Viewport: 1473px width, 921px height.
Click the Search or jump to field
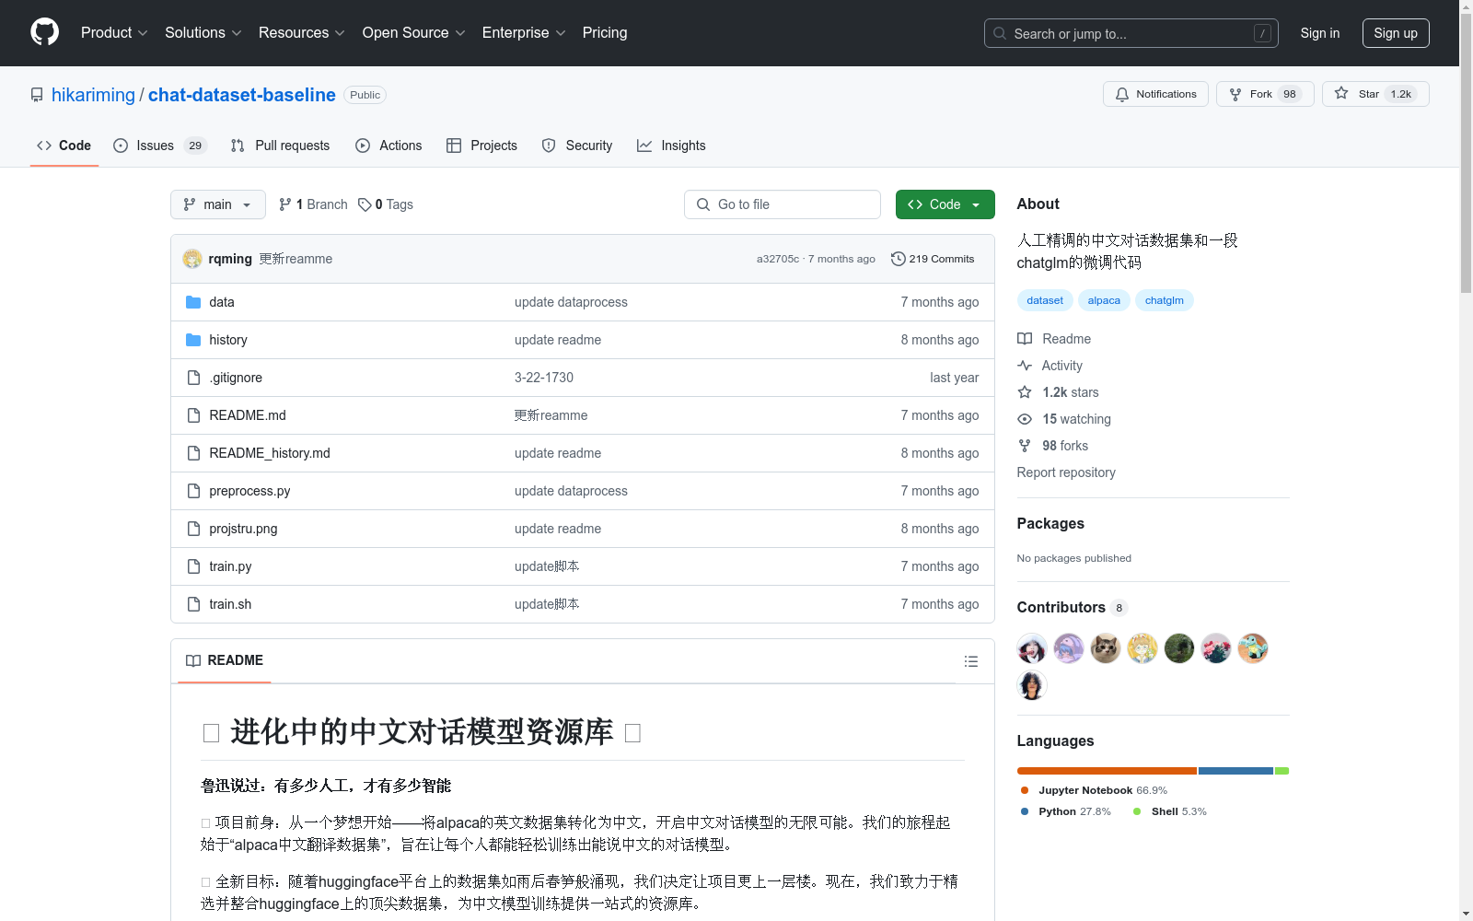click(x=1131, y=33)
